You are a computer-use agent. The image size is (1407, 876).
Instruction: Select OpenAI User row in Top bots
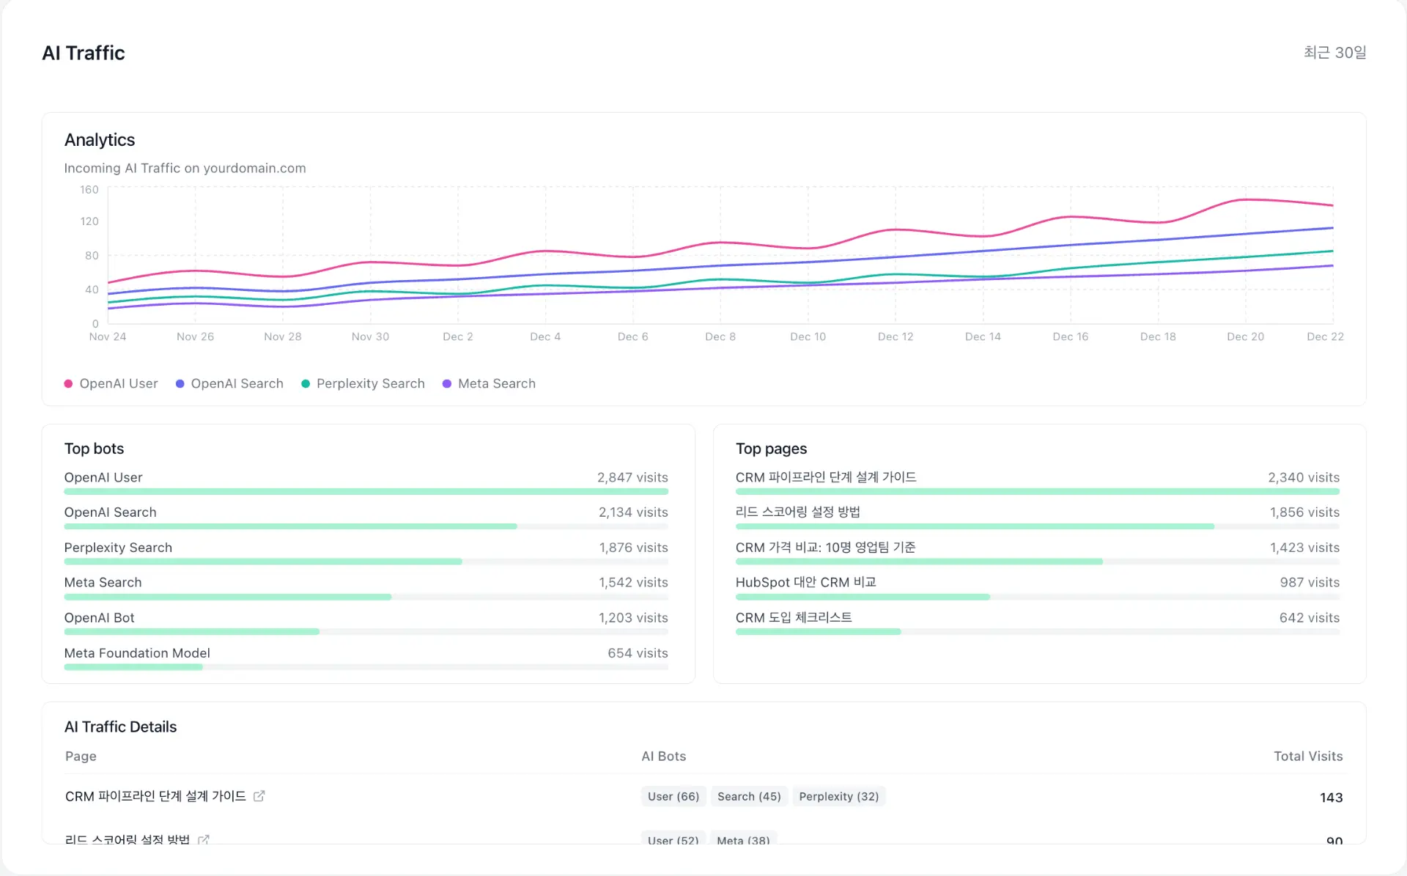point(103,477)
